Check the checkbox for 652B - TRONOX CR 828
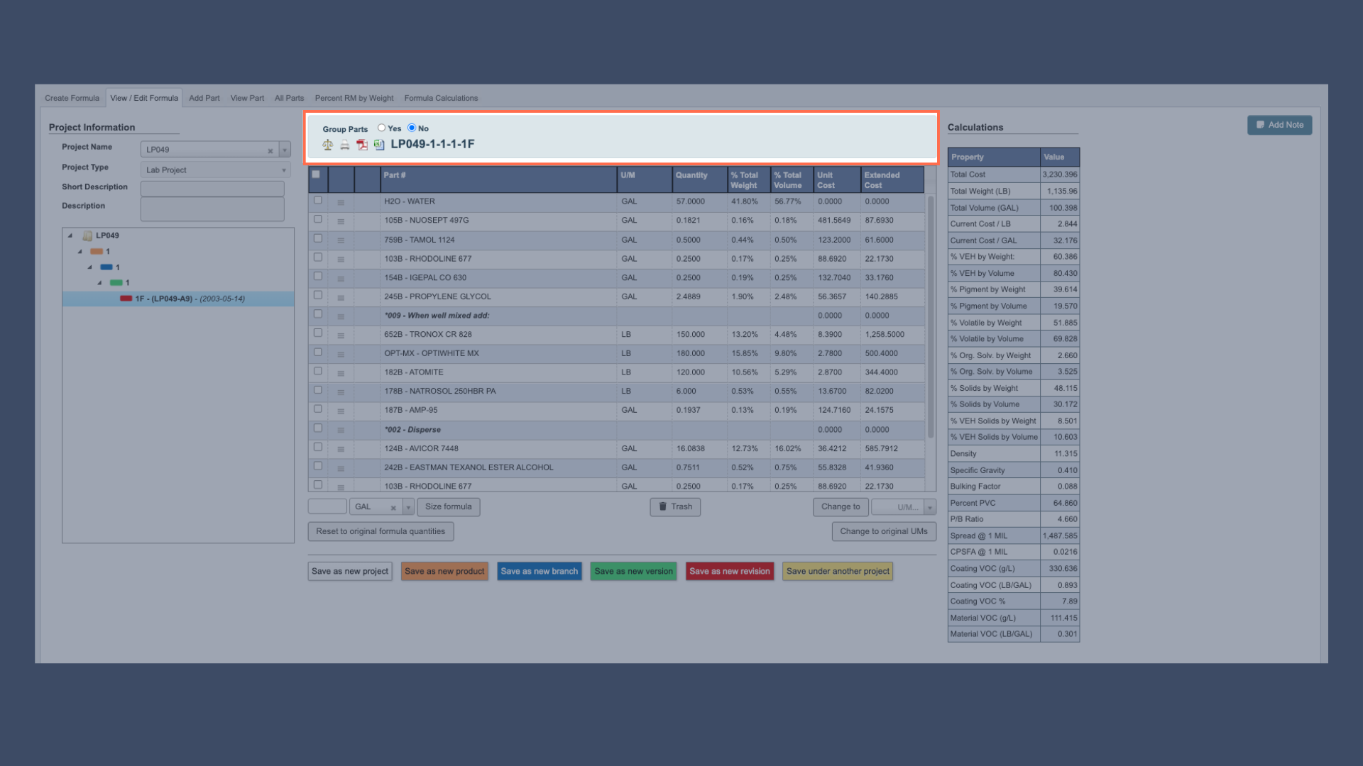 pyautogui.click(x=317, y=333)
